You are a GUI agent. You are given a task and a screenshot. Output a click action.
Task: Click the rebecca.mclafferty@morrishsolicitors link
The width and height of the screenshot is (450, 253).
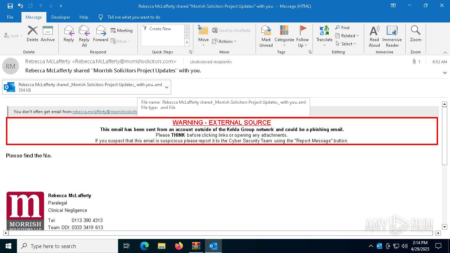(105, 112)
